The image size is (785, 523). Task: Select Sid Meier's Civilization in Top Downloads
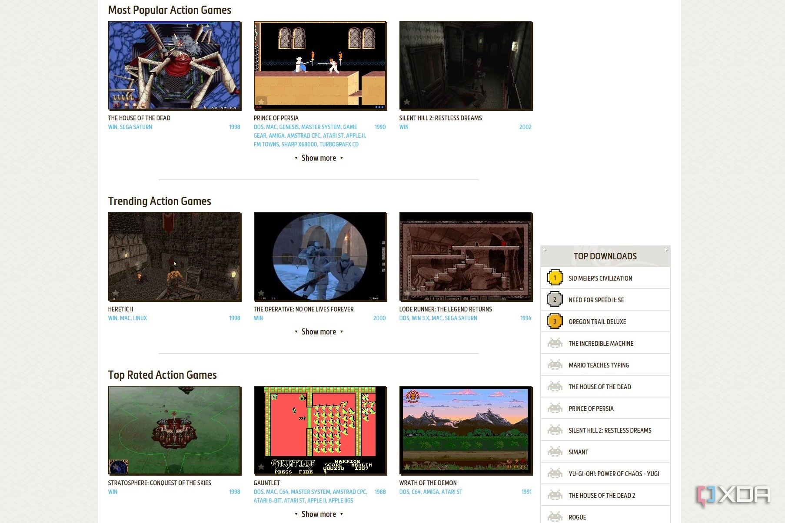coord(600,278)
